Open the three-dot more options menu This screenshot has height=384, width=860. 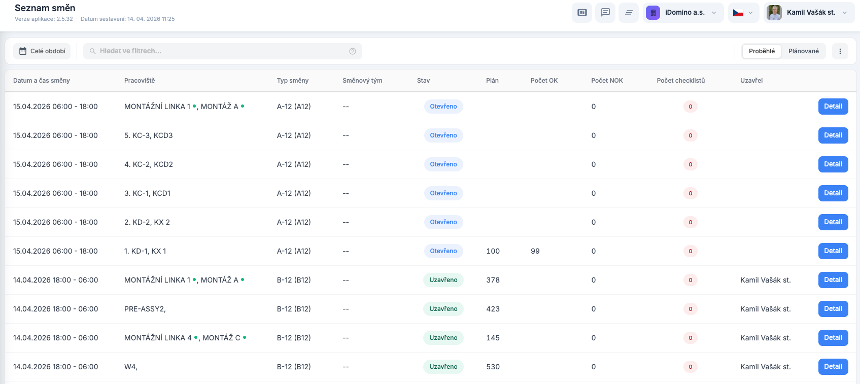pos(840,51)
